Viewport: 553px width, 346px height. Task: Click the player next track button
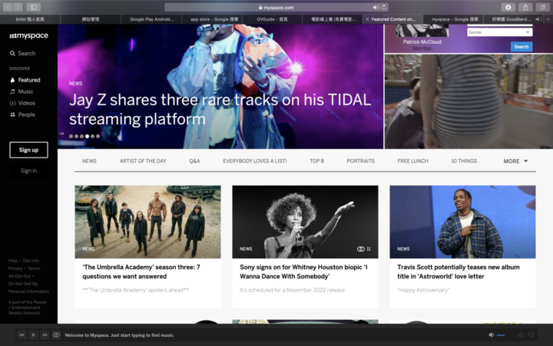[x=45, y=334]
